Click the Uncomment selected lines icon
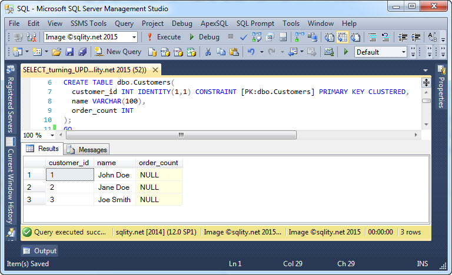Screen dimensions: 452x275 385,37
